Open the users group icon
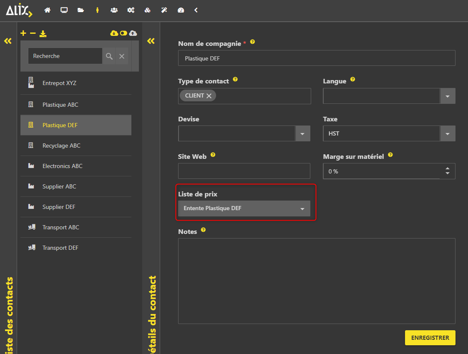The height and width of the screenshot is (354, 468). coord(114,10)
